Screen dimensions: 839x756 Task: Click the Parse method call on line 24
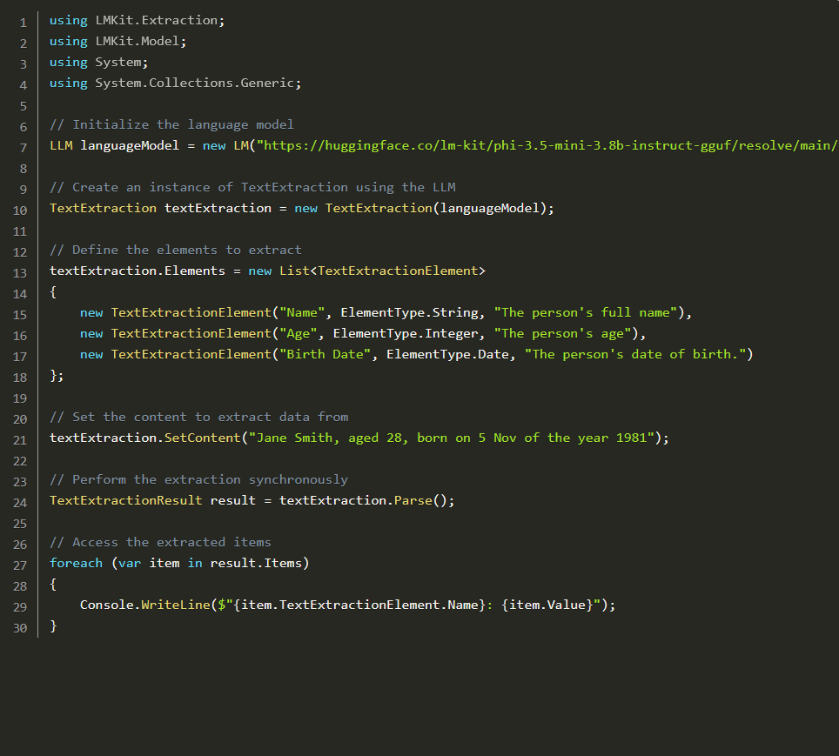coord(413,500)
